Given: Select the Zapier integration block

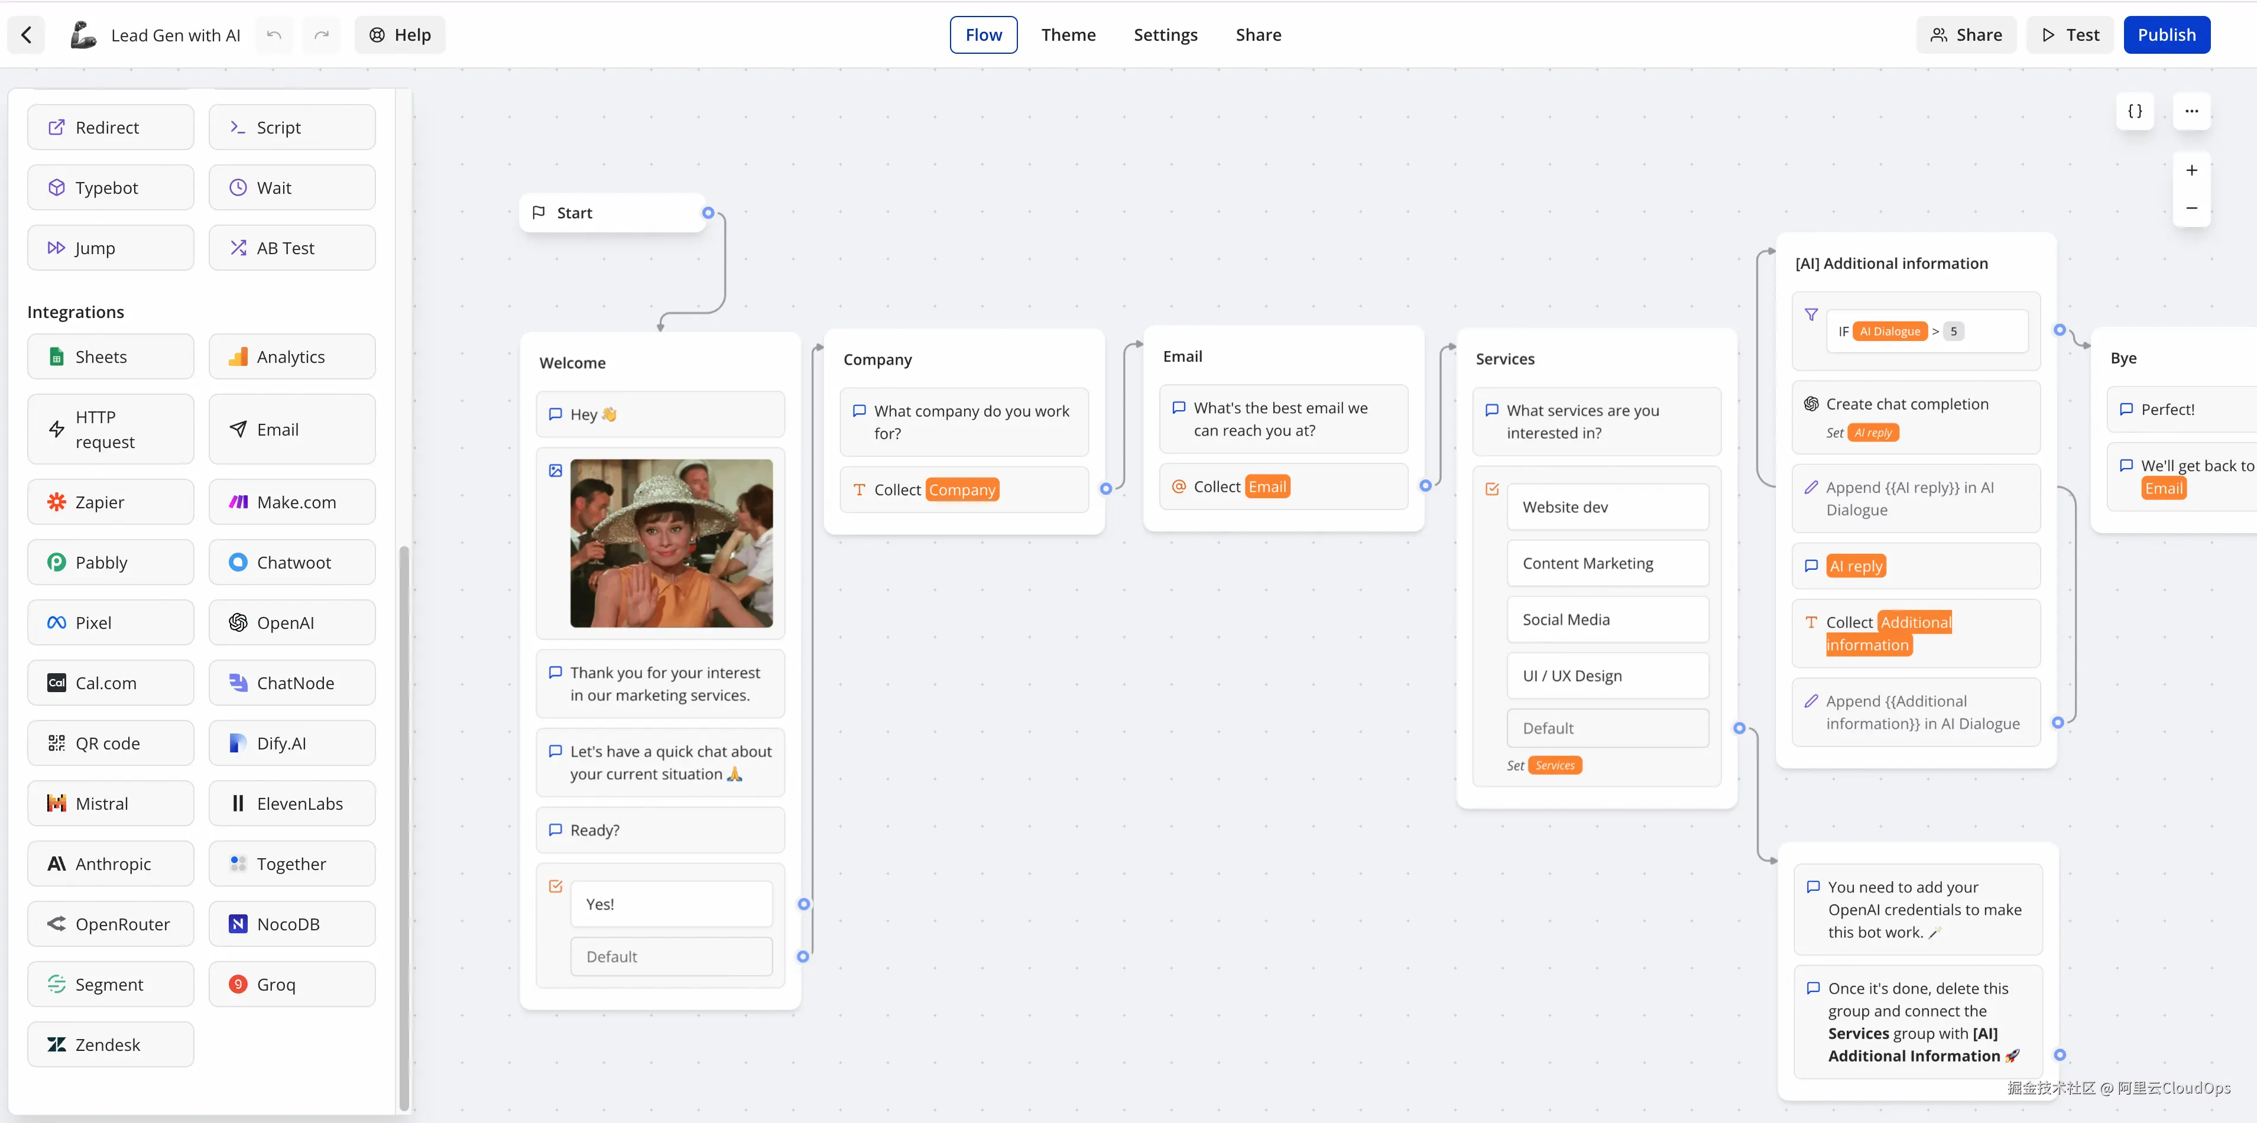Looking at the screenshot, I should [x=111, y=502].
